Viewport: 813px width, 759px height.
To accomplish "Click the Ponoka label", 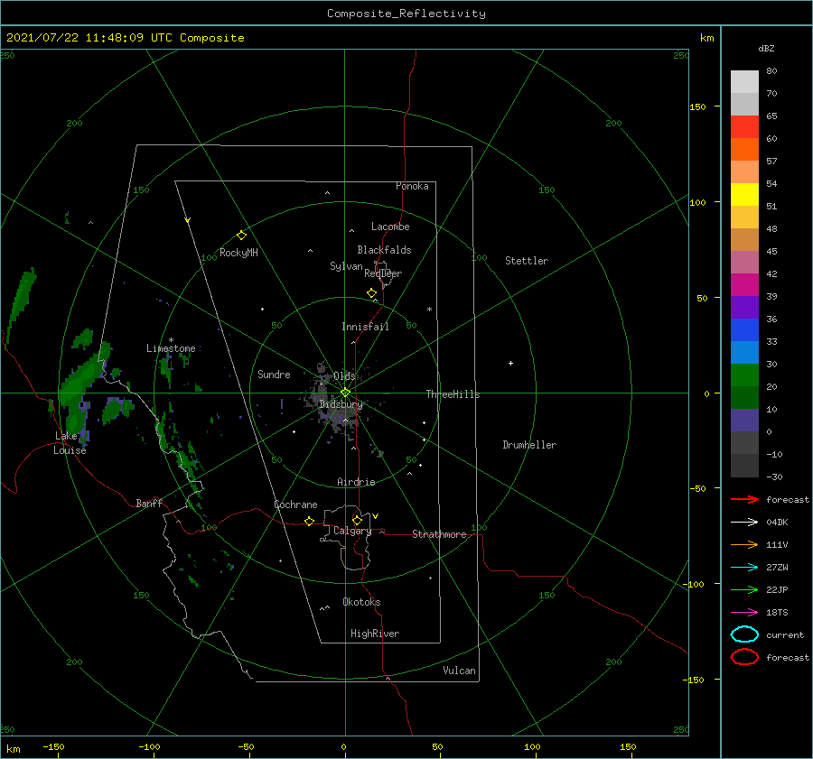I will [412, 186].
